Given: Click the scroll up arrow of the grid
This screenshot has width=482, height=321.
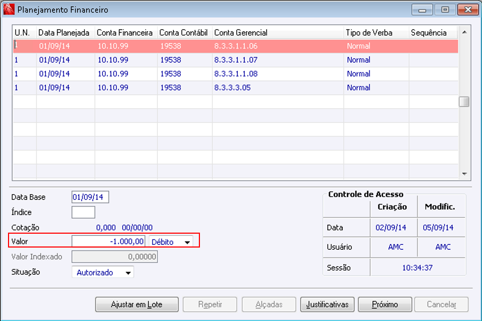Looking at the screenshot, I should [x=464, y=32].
